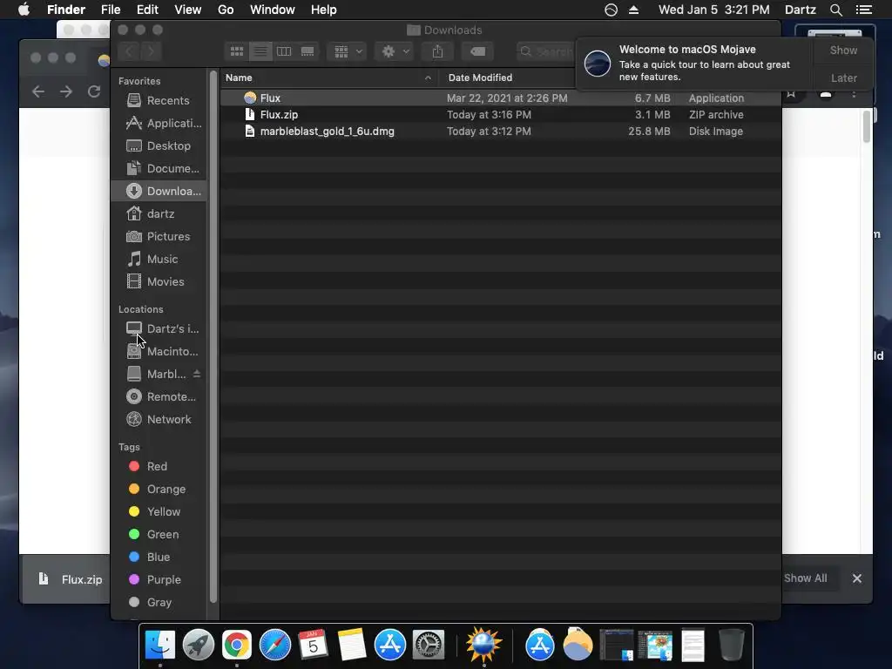
Task: Open the Go menu
Action: coord(226,10)
